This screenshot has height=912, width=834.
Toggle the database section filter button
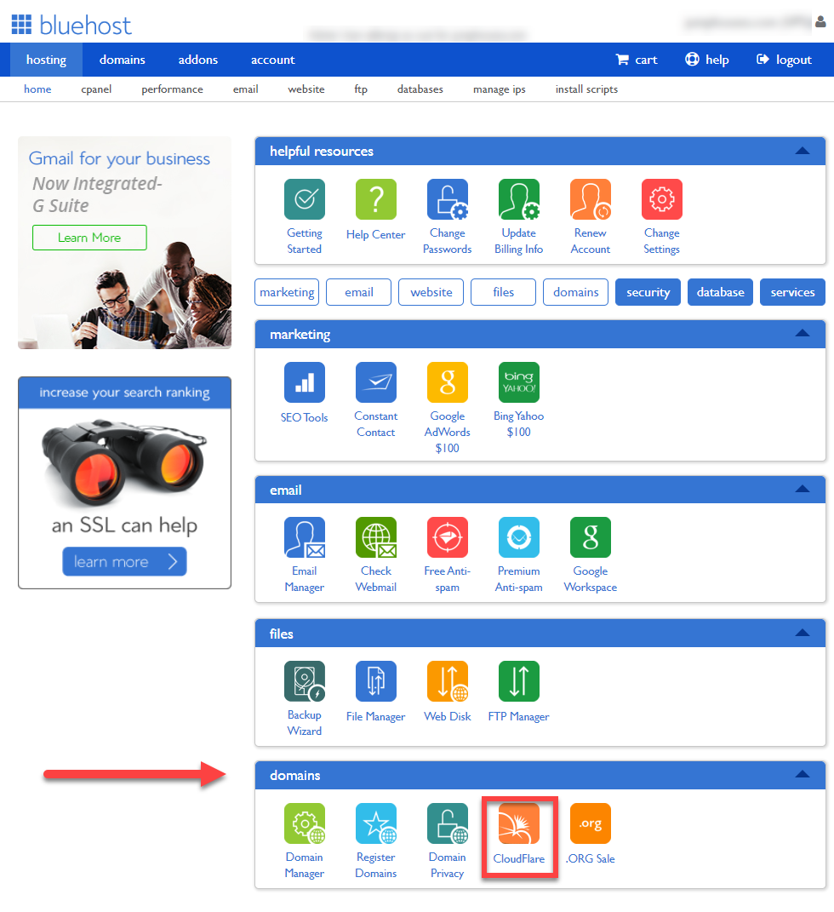[x=721, y=292]
